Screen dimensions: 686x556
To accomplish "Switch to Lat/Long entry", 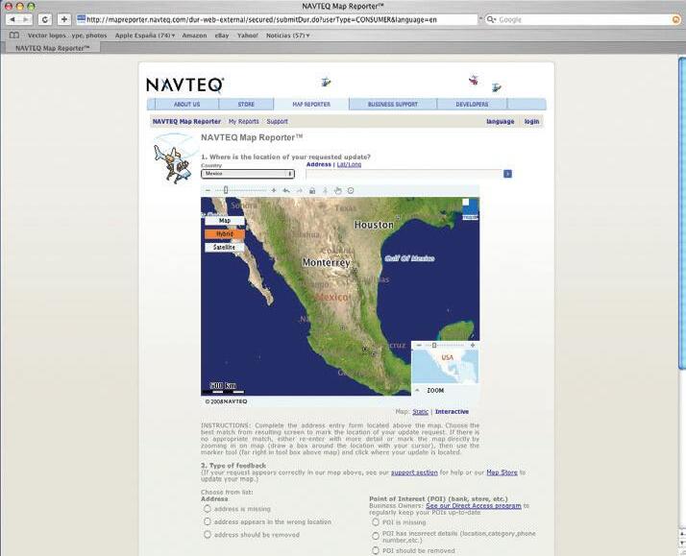I will tap(349, 164).
